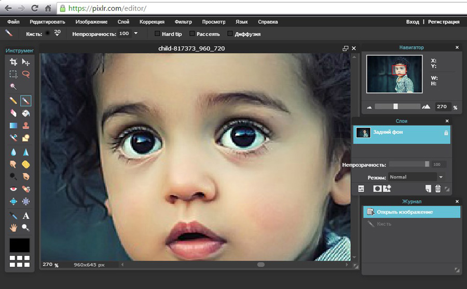
Task: Expand the brush Непрозрачность dropdown arrow
Action: (136, 33)
